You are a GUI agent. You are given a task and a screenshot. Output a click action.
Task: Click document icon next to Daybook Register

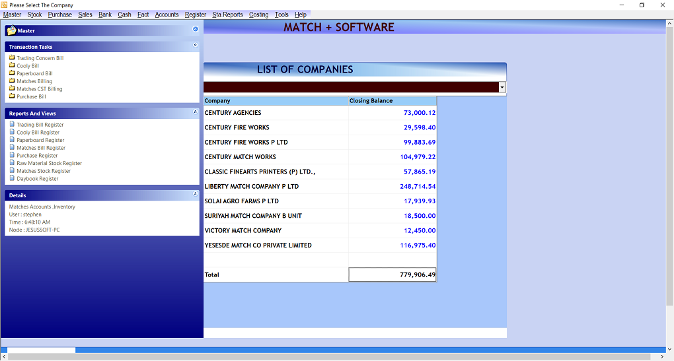pyautogui.click(x=12, y=178)
